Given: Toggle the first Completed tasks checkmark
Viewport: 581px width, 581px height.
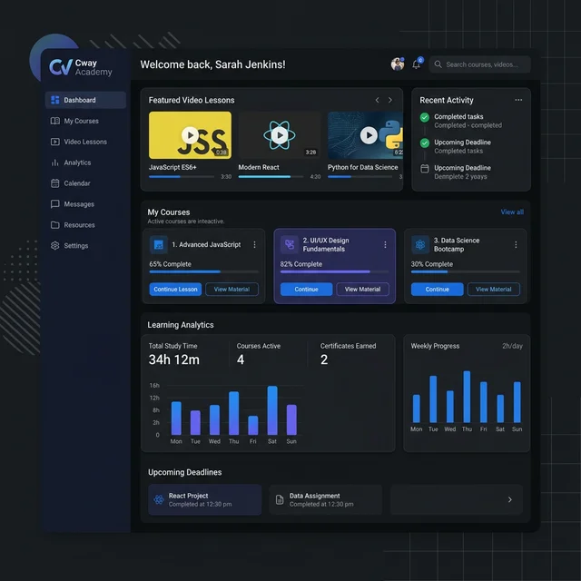Looking at the screenshot, I should coord(425,117).
